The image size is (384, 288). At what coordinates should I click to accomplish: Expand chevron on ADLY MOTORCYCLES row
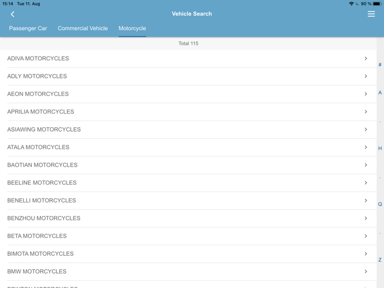(366, 76)
